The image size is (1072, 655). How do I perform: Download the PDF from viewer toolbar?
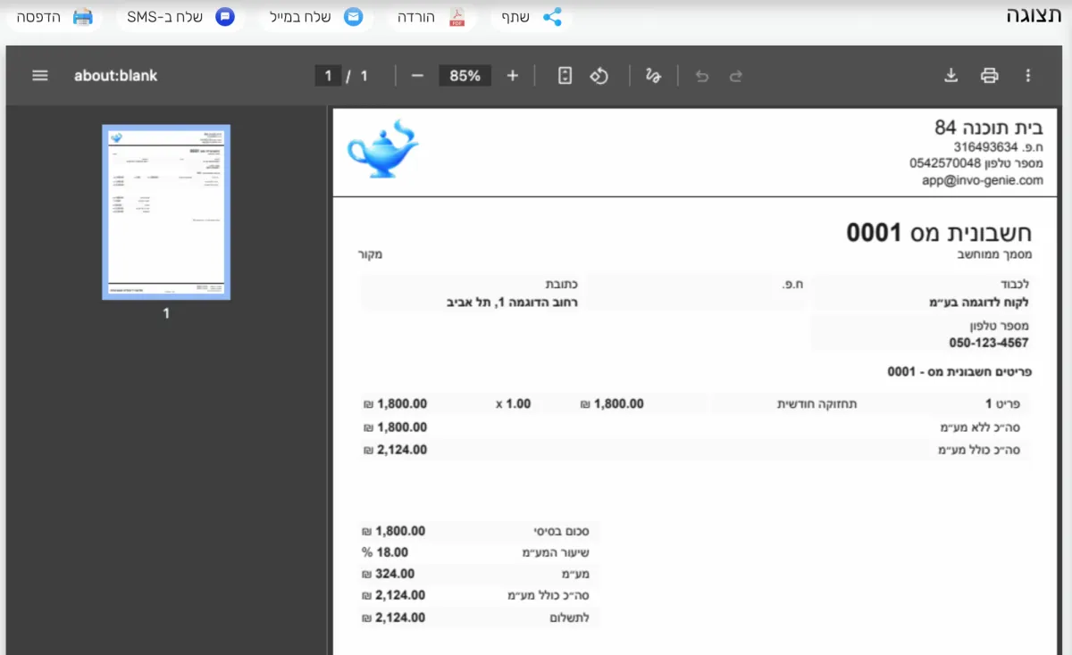[951, 76]
